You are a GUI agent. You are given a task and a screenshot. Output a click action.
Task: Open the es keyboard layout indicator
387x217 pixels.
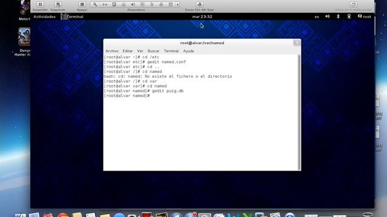click(317, 17)
